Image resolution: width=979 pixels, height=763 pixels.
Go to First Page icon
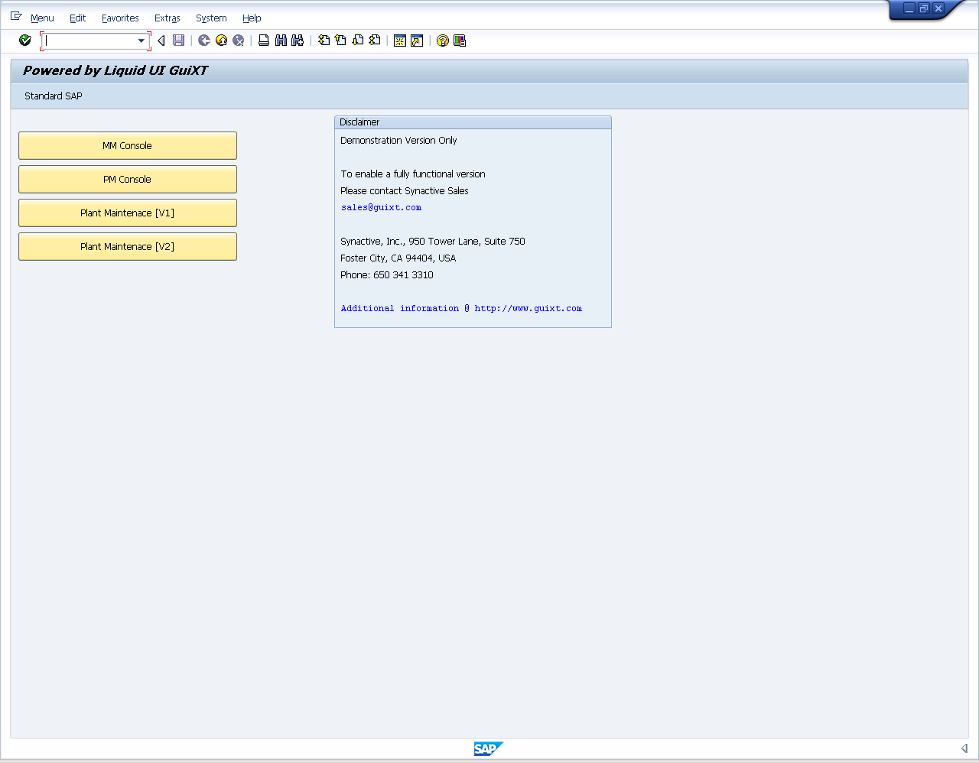pyautogui.click(x=324, y=41)
